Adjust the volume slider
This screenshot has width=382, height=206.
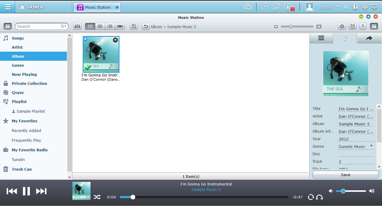[351, 191]
